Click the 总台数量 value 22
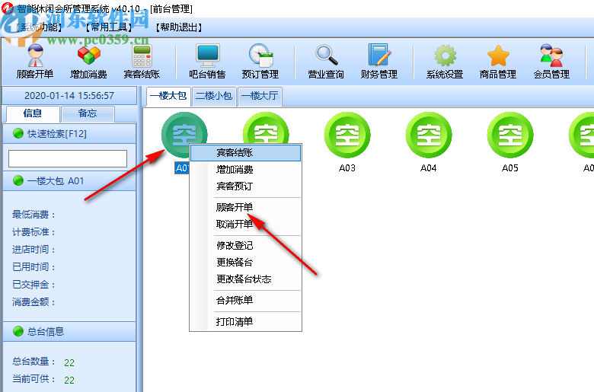Image resolution: width=594 pixels, height=392 pixels. [x=69, y=362]
